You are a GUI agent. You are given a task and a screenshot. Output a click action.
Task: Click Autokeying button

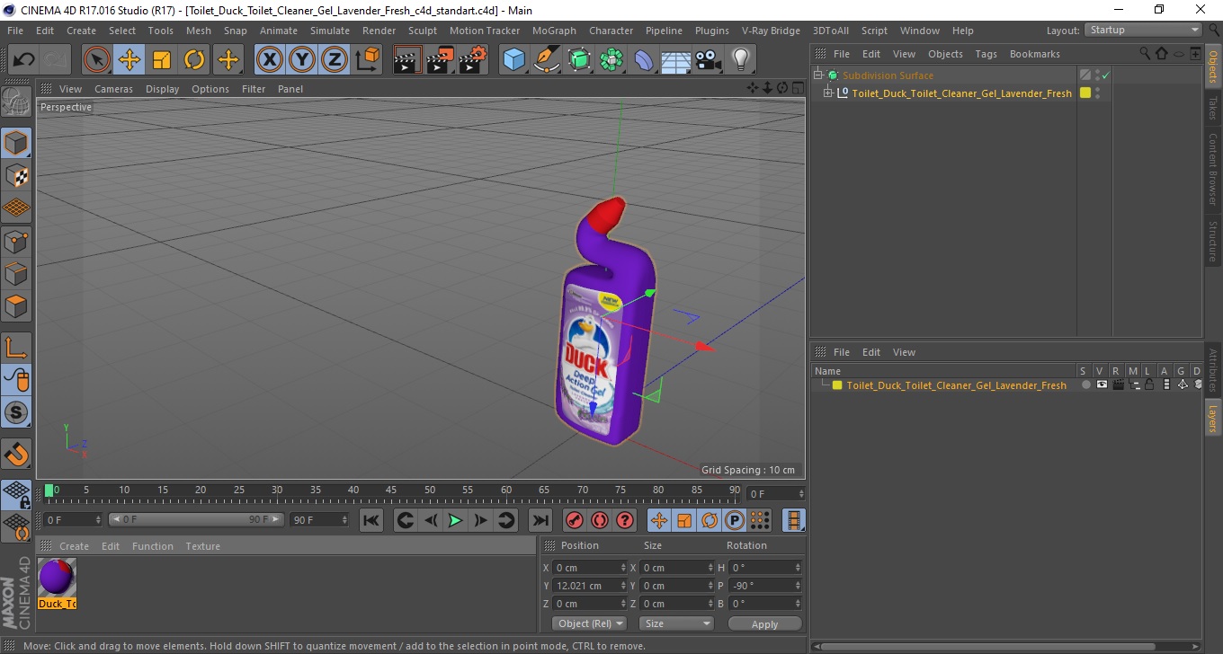click(x=599, y=520)
